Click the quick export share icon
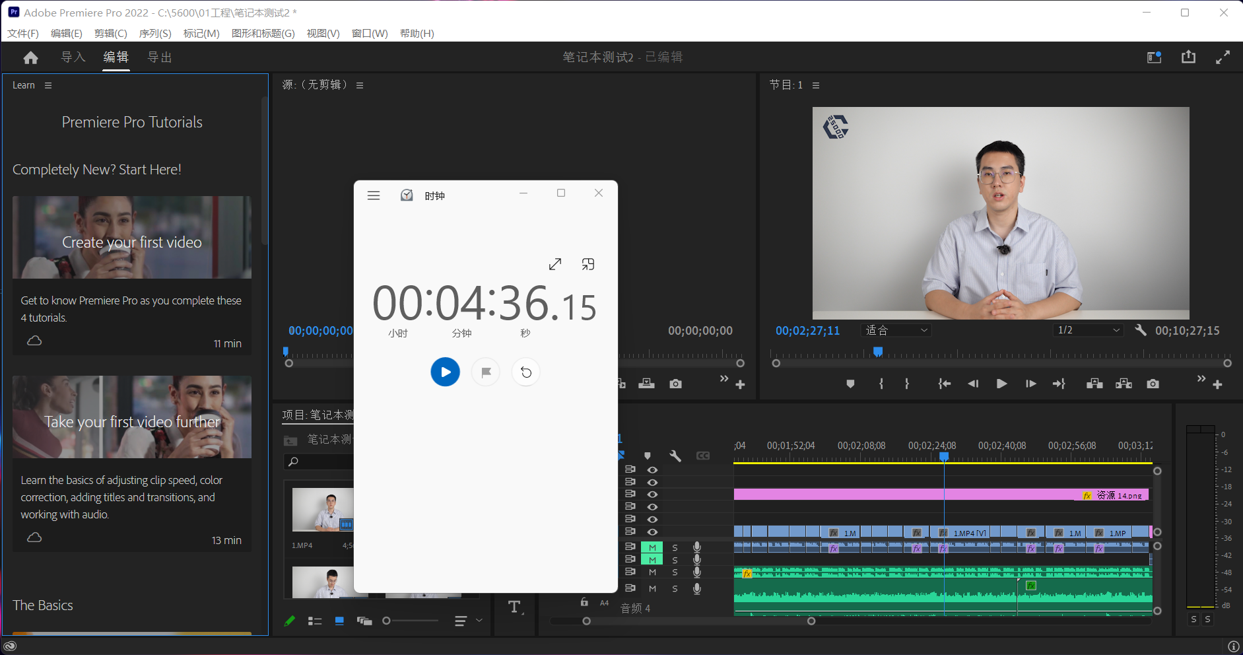 pyautogui.click(x=1188, y=57)
